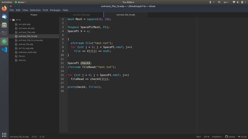This screenshot has width=248, height=139.
Task: Open the View menu
Action: click(x=25, y=10)
